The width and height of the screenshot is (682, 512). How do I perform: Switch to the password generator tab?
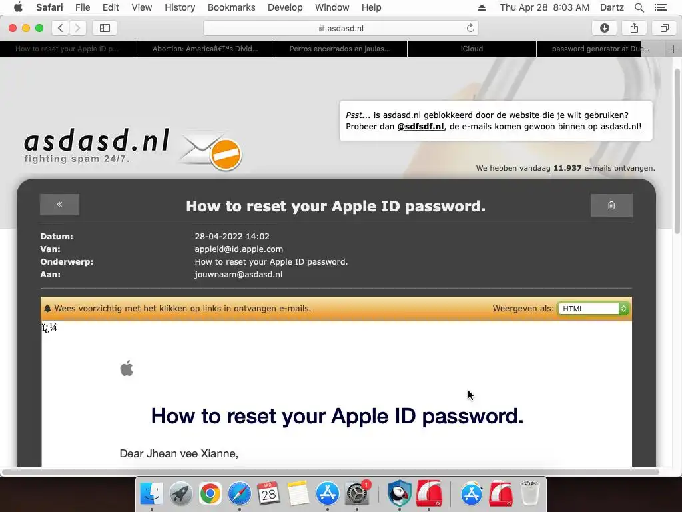tap(601, 49)
